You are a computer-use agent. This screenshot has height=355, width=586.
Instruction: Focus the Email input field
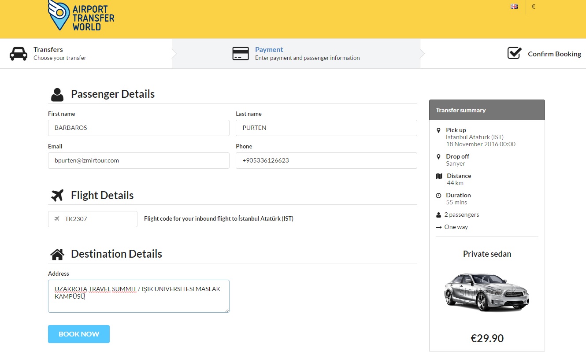(x=138, y=161)
